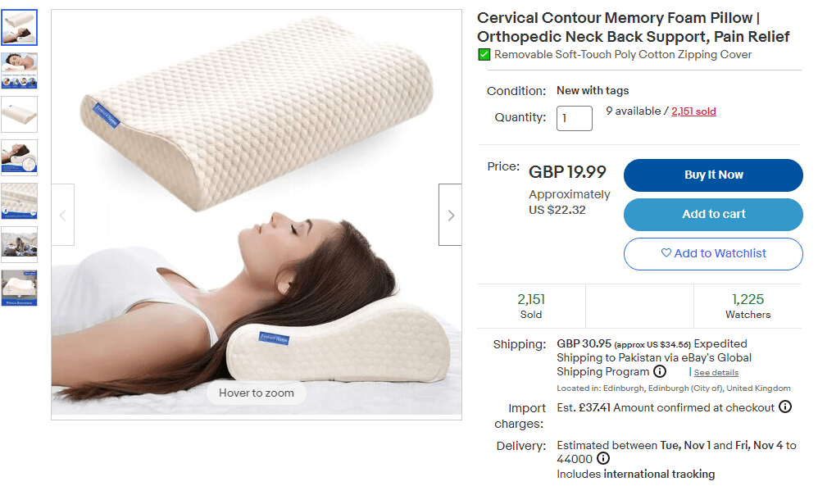Open See details shipping link

point(716,372)
